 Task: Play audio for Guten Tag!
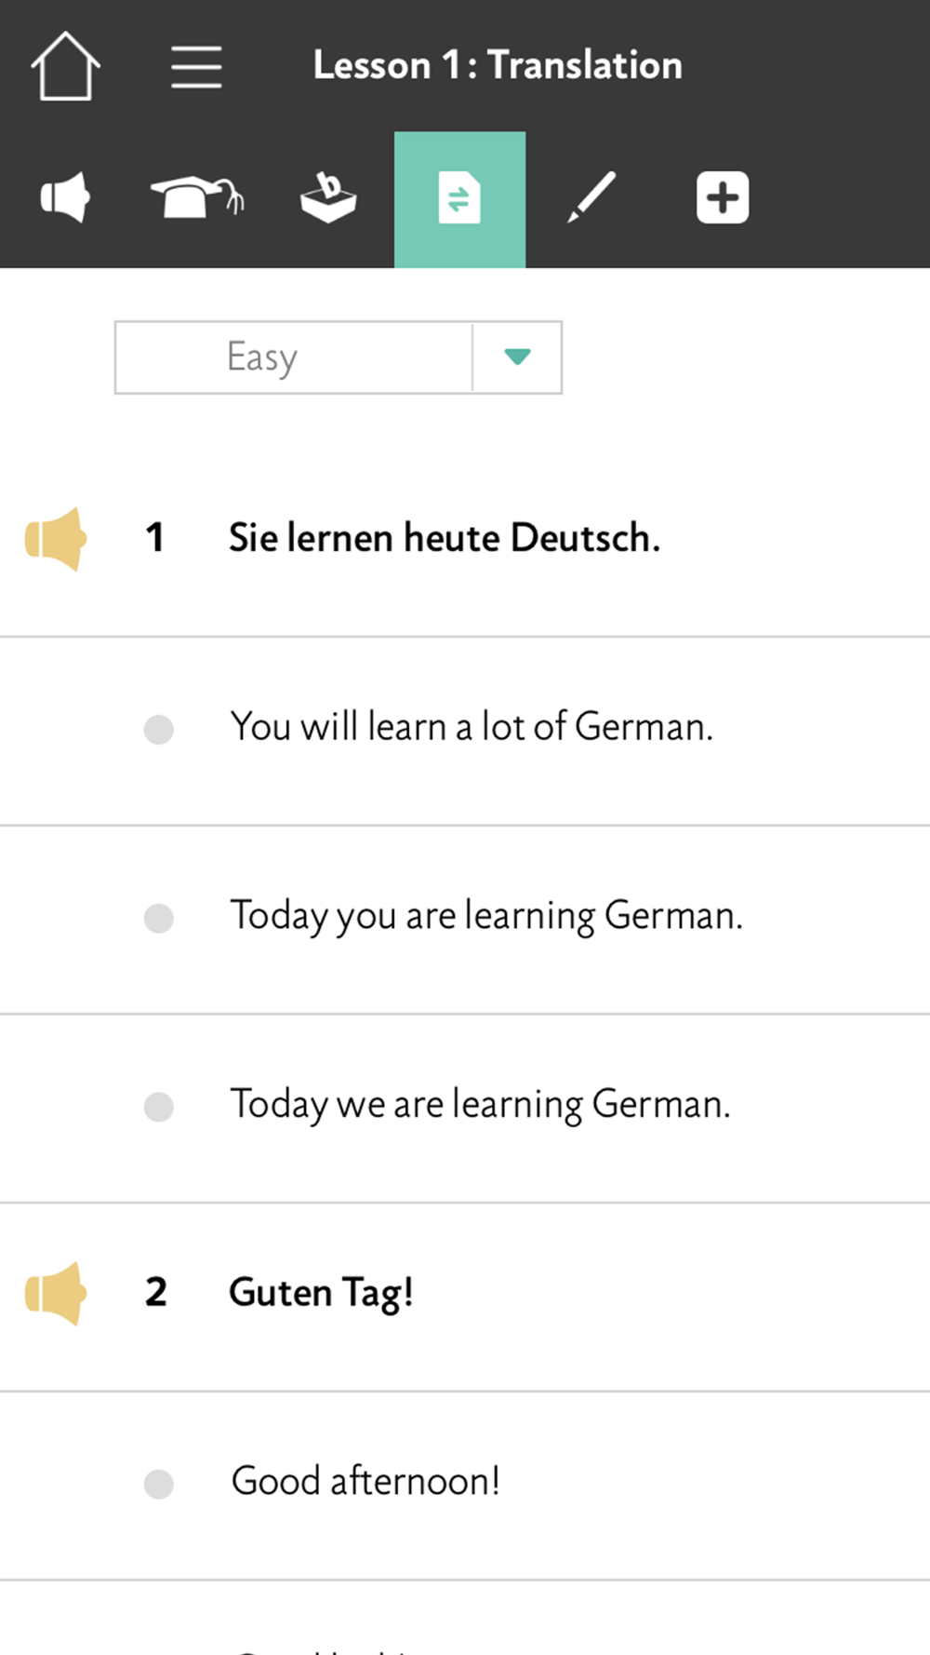pos(56,1294)
